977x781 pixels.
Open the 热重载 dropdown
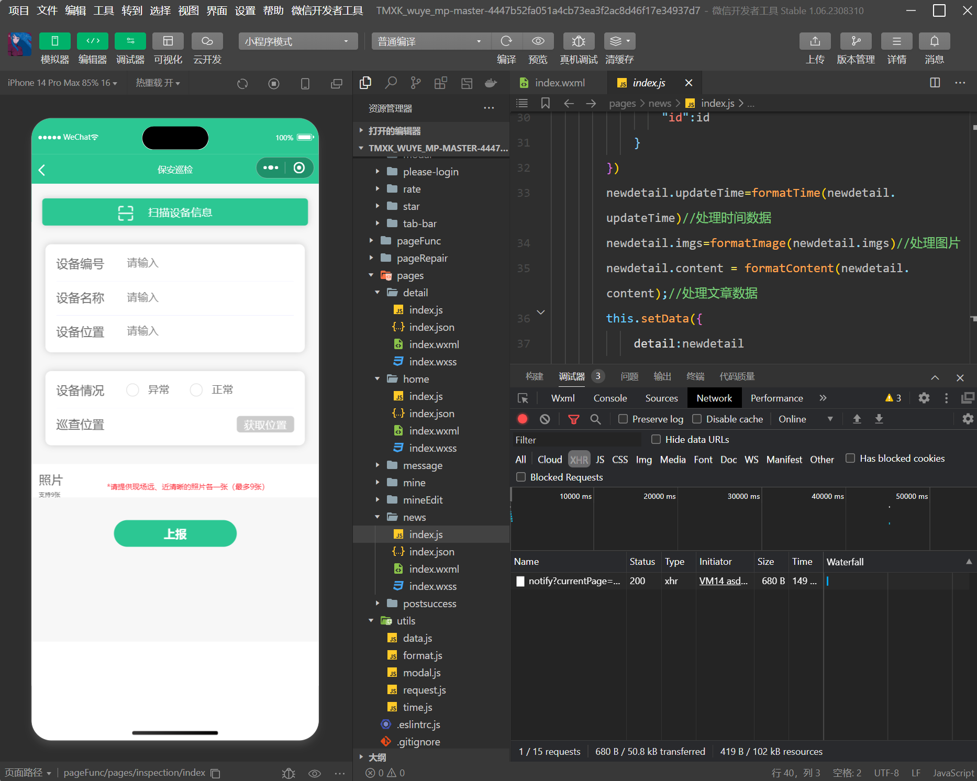coord(158,83)
